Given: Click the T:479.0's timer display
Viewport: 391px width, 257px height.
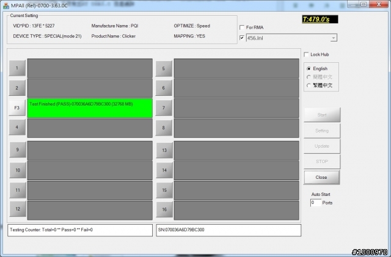Looking at the screenshot, I should pos(320,20).
